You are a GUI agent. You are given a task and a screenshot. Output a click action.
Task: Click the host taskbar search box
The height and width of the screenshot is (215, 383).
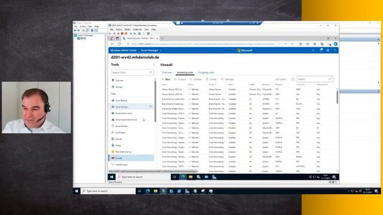click(108, 191)
